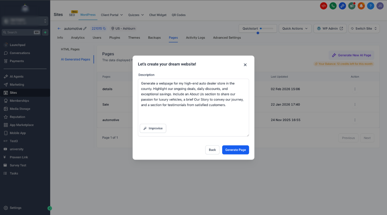The width and height of the screenshot is (387, 215).
Task: Open the Advanced Settings tab
Action: point(227,38)
